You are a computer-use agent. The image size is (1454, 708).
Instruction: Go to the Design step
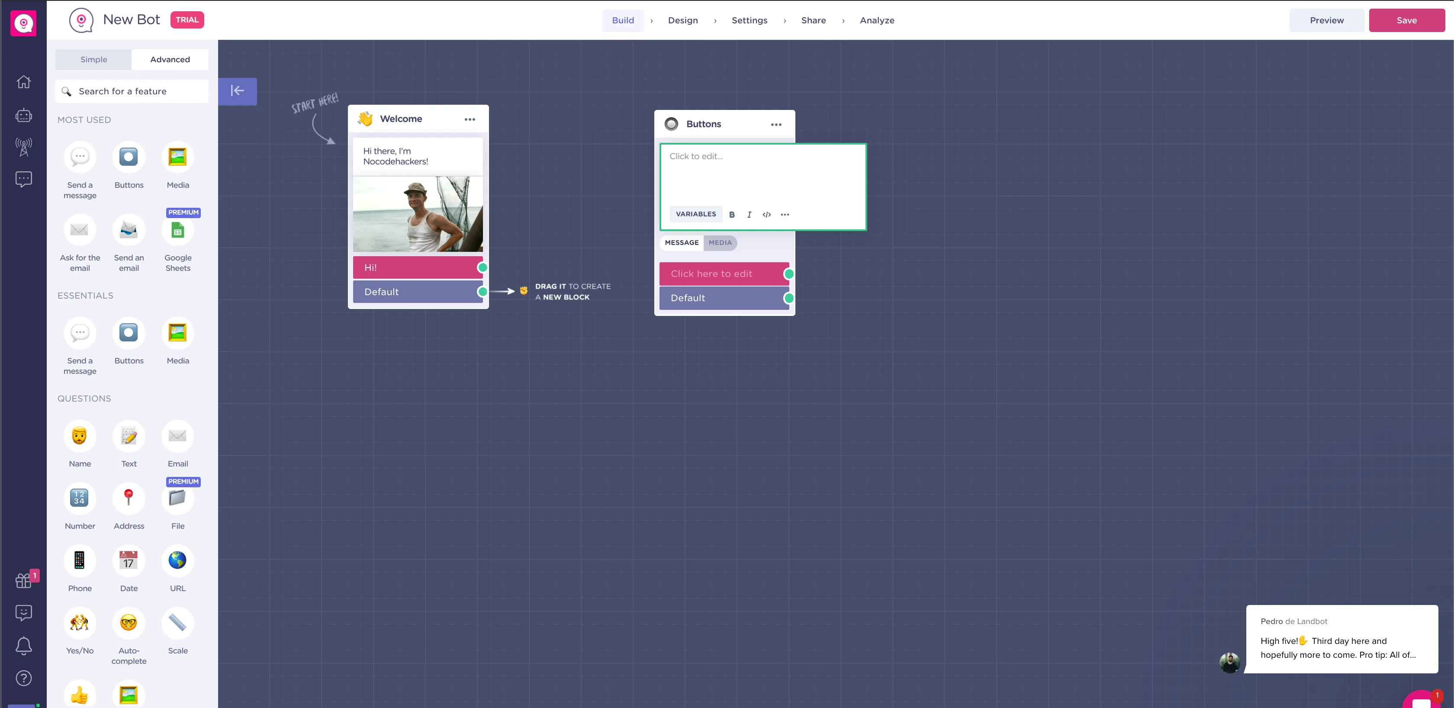(x=682, y=20)
